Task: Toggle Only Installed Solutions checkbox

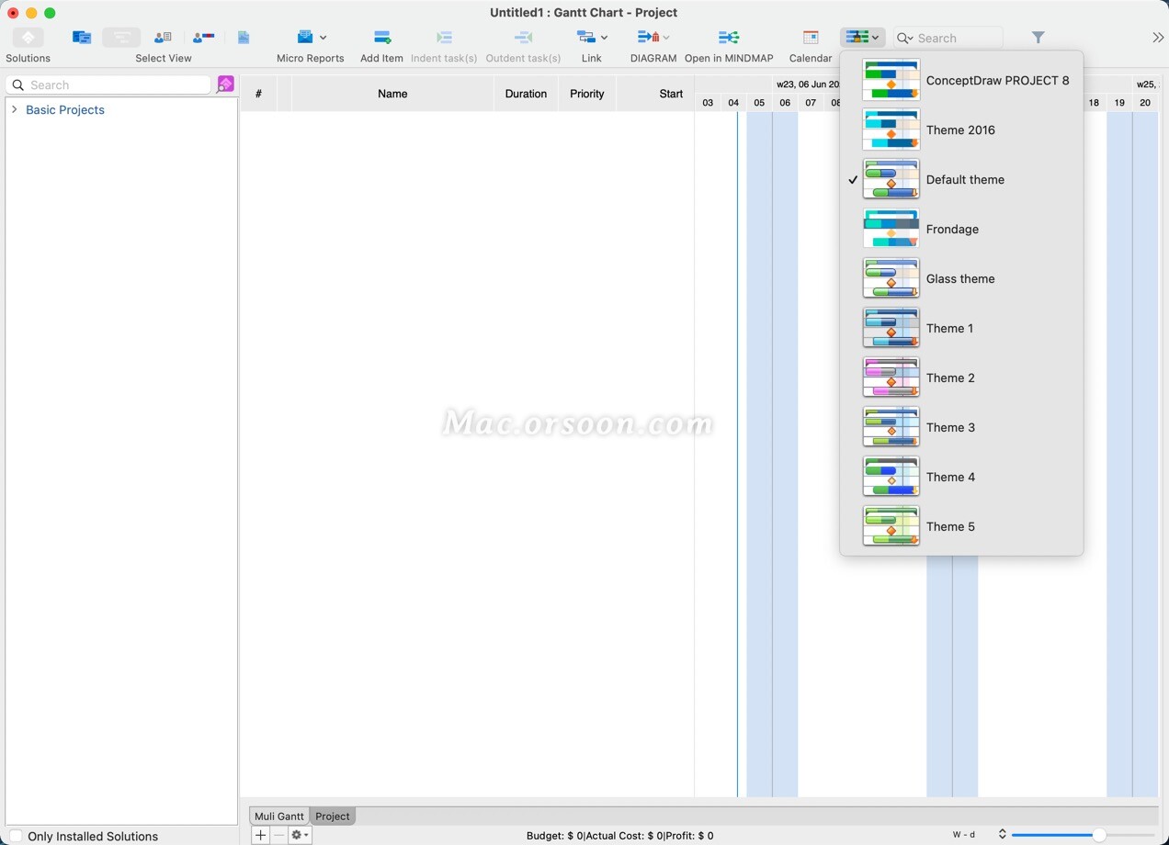Action: (15, 837)
